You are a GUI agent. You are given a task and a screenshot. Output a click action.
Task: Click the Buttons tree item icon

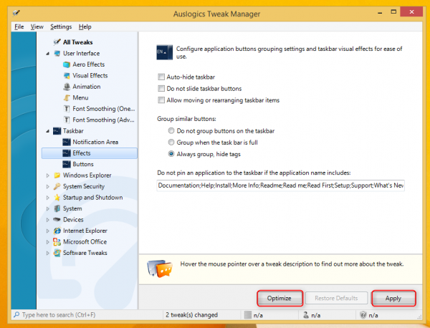point(67,164)
